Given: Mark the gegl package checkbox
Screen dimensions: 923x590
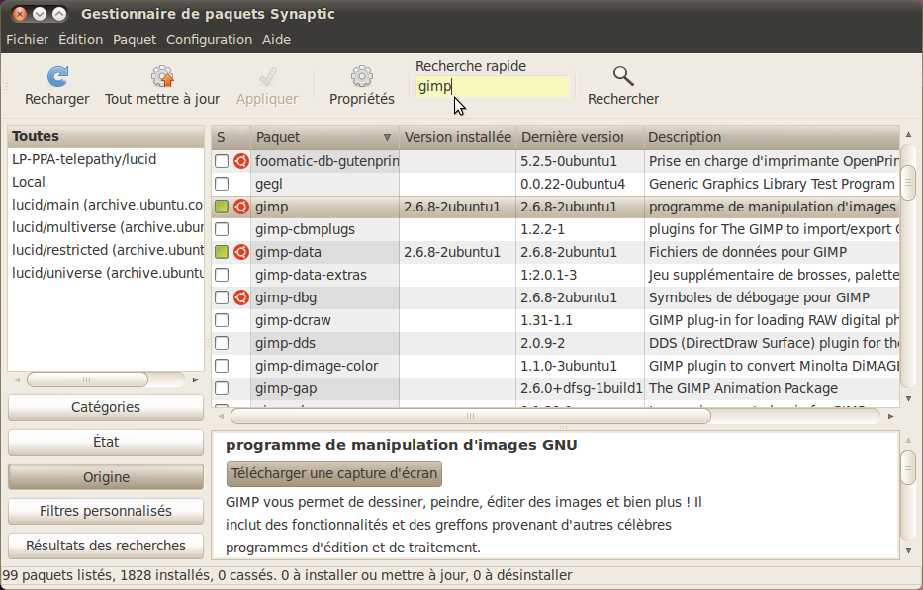Looking at the screenshot, I should tap(222, 184).
